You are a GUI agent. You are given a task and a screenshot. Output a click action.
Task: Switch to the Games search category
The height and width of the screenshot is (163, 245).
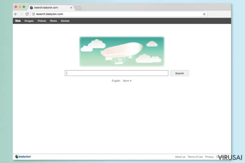pyautogui.click(x=65, y=21)
